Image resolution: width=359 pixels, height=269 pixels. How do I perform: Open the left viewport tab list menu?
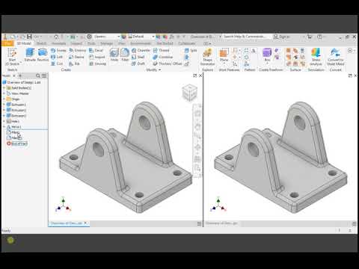199,223
